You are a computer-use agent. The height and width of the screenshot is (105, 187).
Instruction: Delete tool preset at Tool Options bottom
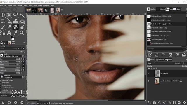click(x=15, y=102)
